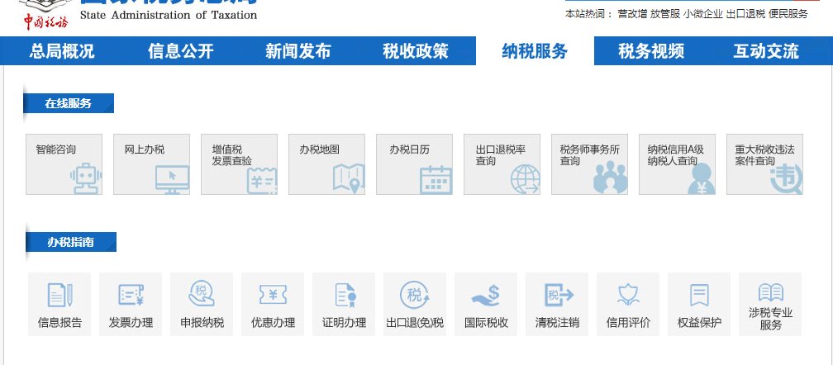Click the 中国税务 logo
This screenshot has height=365, width=833.
[45, 15]
